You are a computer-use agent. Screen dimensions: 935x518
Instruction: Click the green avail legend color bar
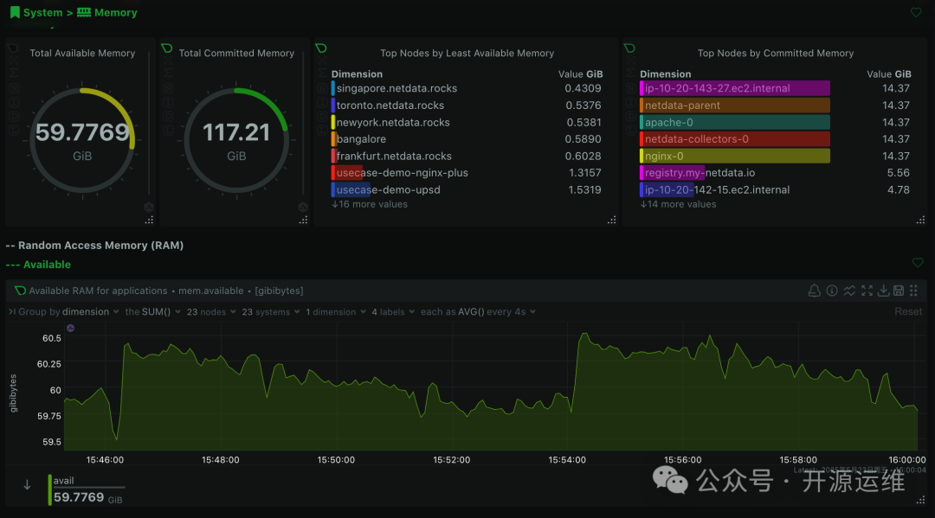point(50,490)
